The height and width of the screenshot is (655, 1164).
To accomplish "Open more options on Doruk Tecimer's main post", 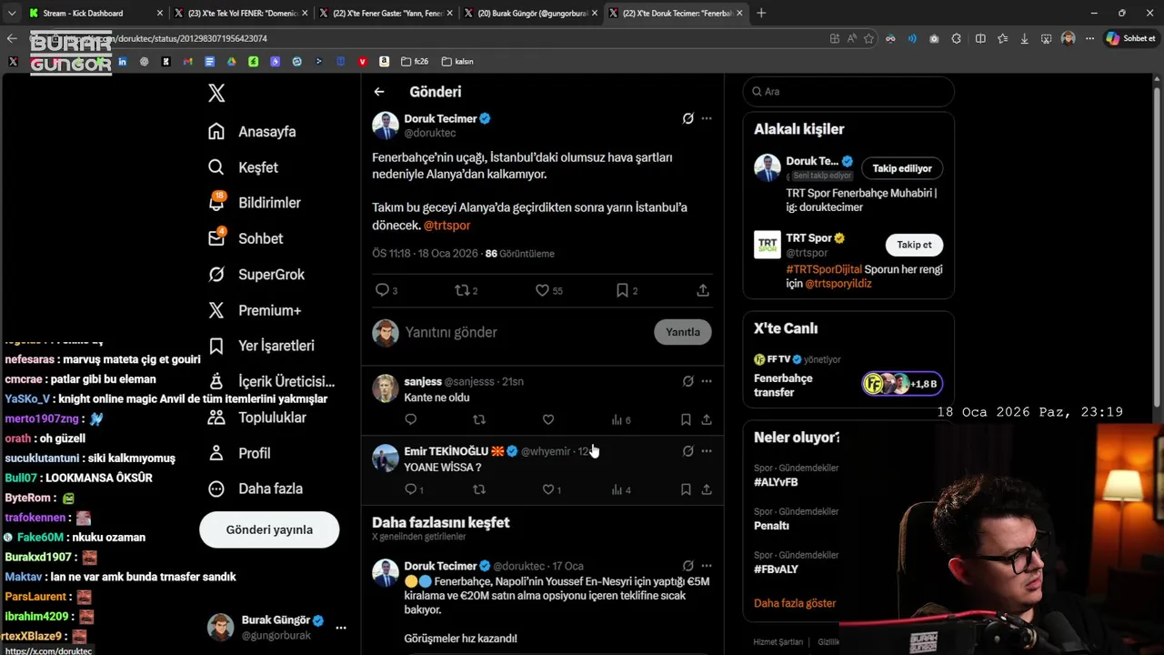I will pos(707,118).
